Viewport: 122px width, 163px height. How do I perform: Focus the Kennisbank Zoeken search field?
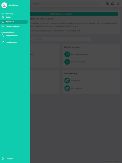61,39
